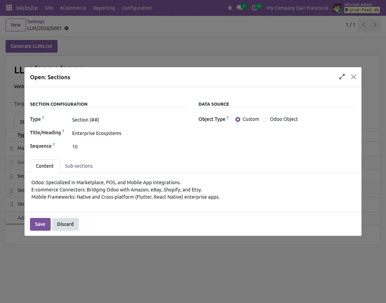386x303 pixels.
Task: Open My Company (San Francisco) switcher
Action: point(297,8)
